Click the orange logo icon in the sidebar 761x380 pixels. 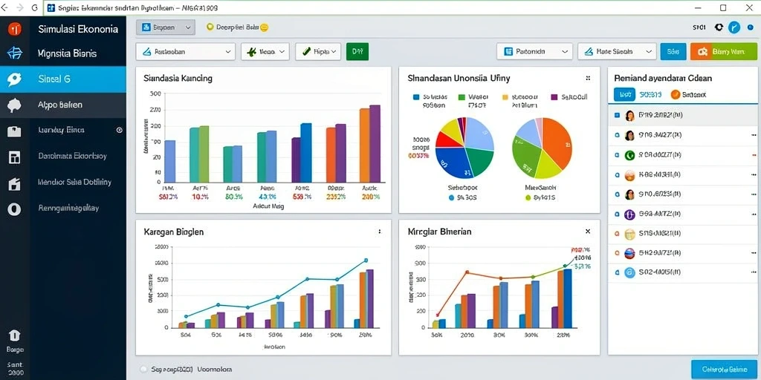pyautogui.click(x=15, y=29)
